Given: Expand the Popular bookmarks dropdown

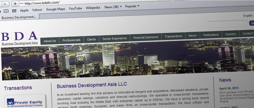Looking at the screenshot, I should tap(132, 6).
